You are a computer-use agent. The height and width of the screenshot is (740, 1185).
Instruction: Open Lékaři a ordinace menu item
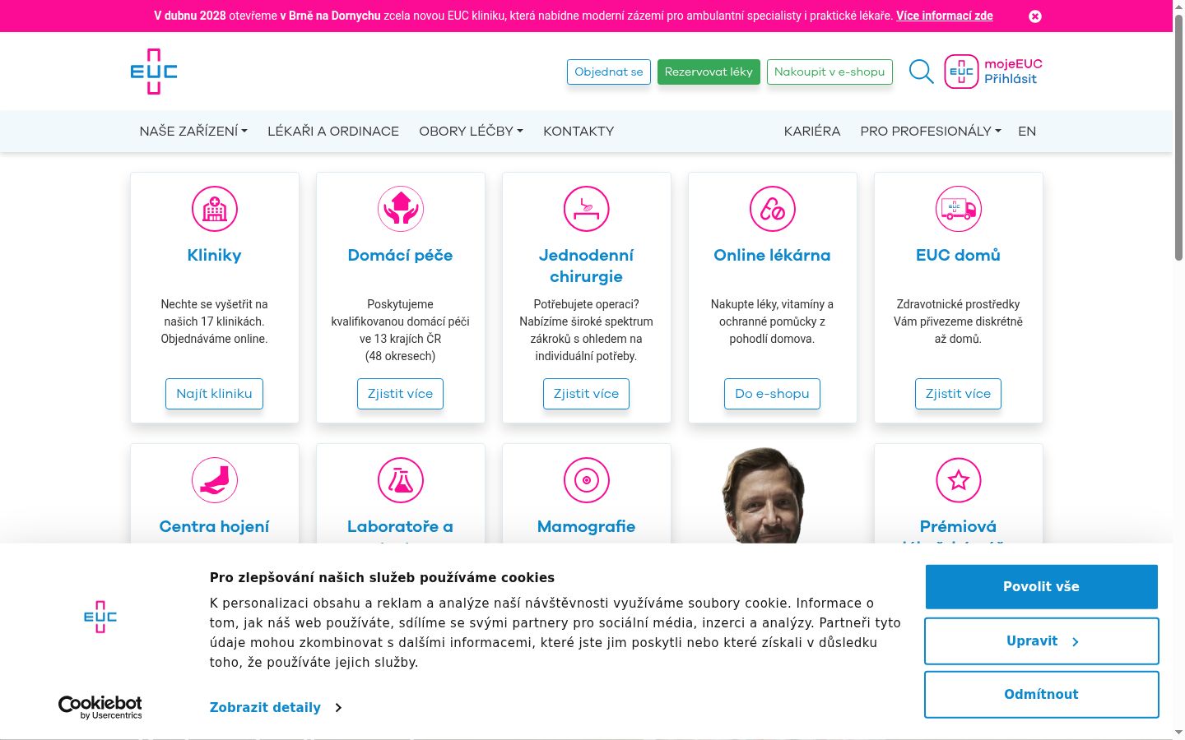(x=333, y=131)
